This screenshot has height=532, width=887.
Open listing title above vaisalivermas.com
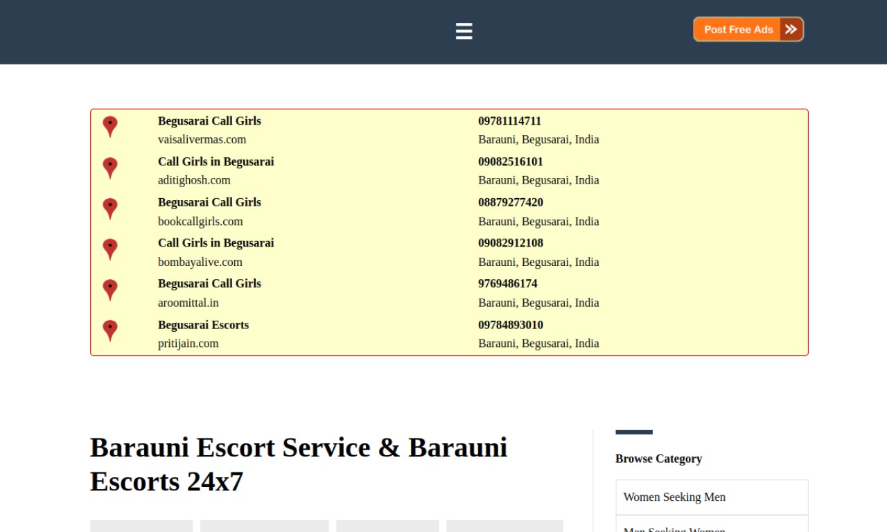(x=209, y=121)
